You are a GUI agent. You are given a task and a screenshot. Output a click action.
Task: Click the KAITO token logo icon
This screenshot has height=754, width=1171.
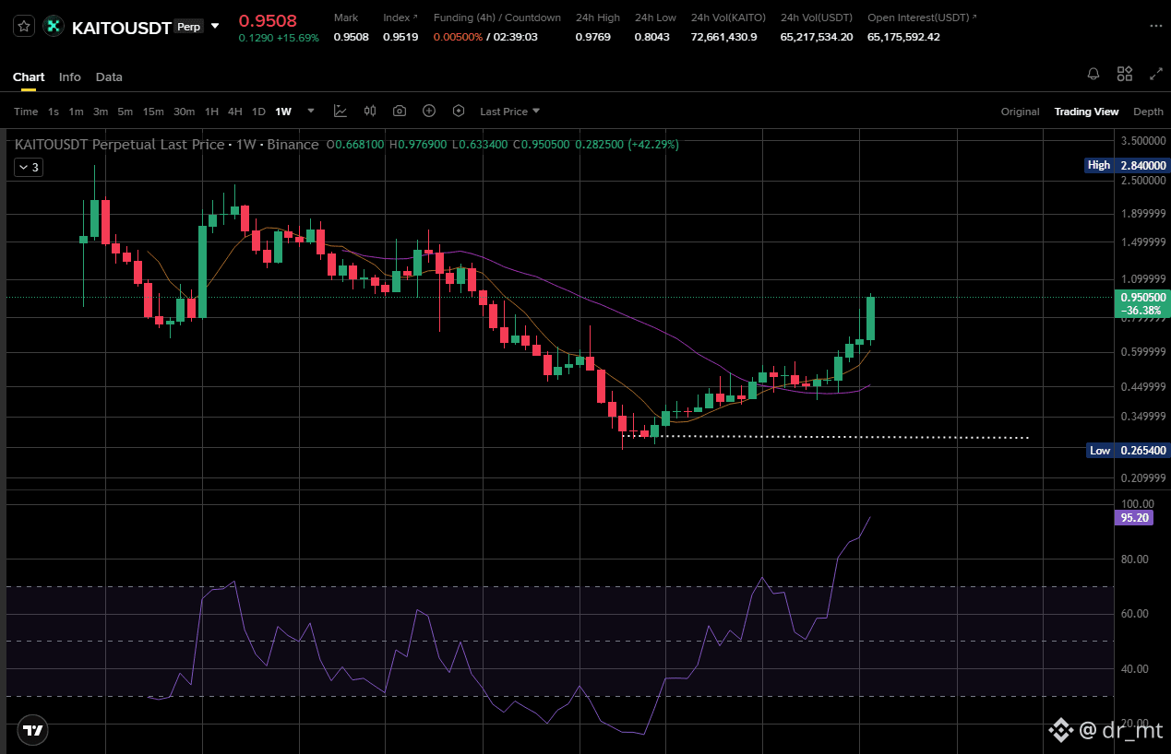(54, 27)
